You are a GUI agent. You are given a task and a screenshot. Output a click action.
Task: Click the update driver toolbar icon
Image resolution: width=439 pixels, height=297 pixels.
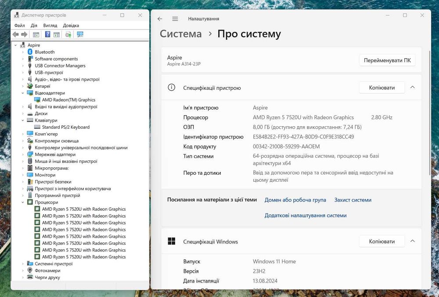click(x=68, y=34)
